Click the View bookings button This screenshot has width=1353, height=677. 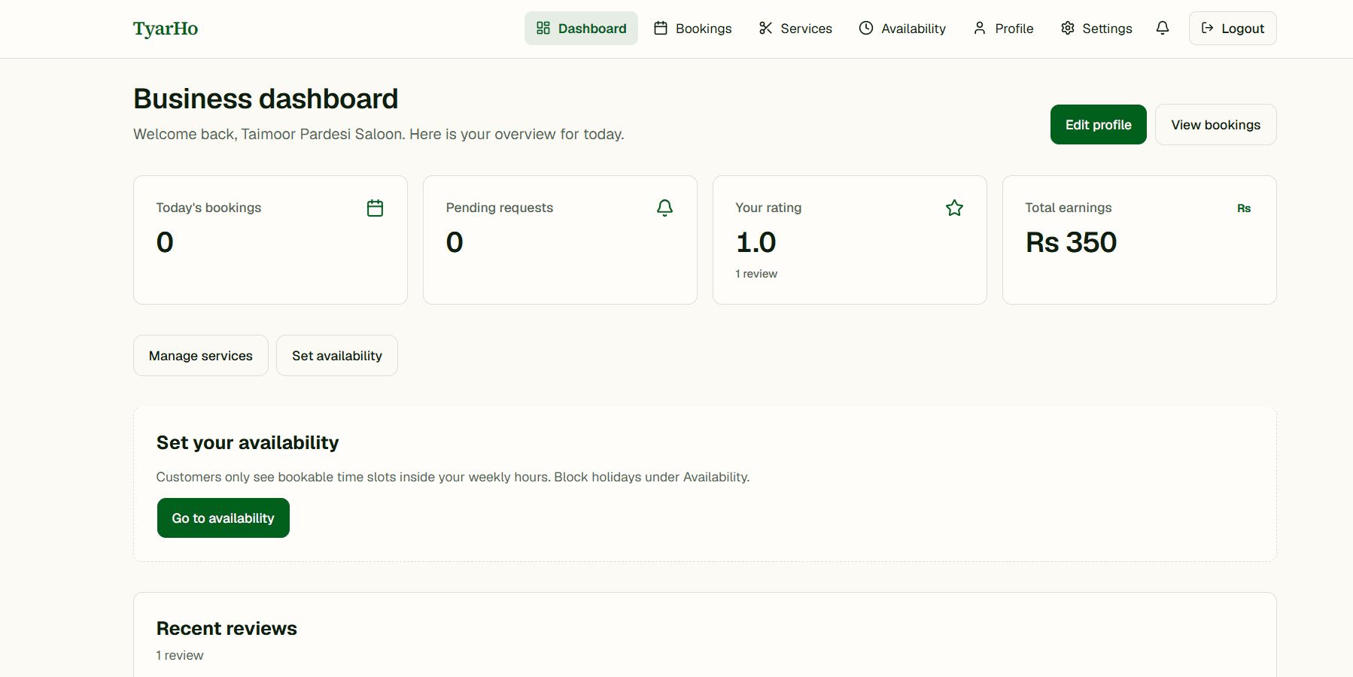[x=1216, y=125]
